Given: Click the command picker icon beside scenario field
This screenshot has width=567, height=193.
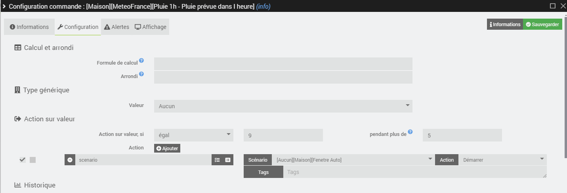Looking at the screenshot, I should (228, 160).
